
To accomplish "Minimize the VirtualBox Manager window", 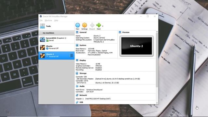I will [x=141, y=16].
